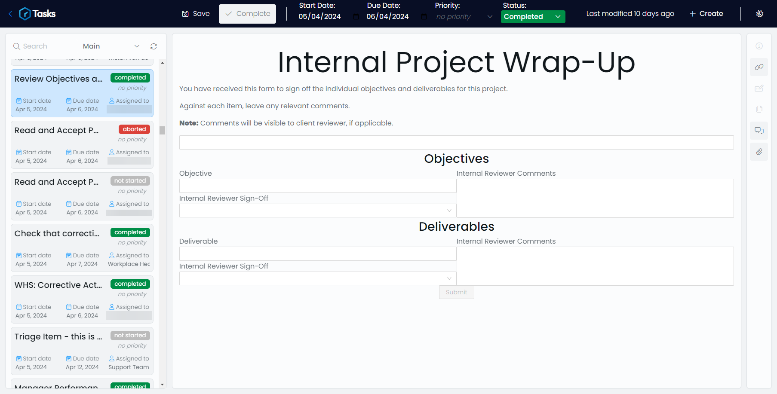Click Due date icon on Triage Item card

coord(69,359)
